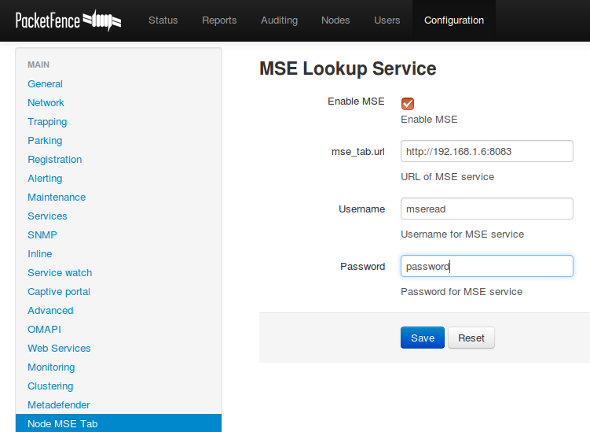Go to Alerting settings
Image resolution: width=590 pixels, height=432 pixels.
click(45, 178)
